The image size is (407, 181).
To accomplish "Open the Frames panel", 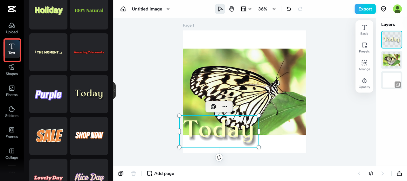I will coord(12,133).
